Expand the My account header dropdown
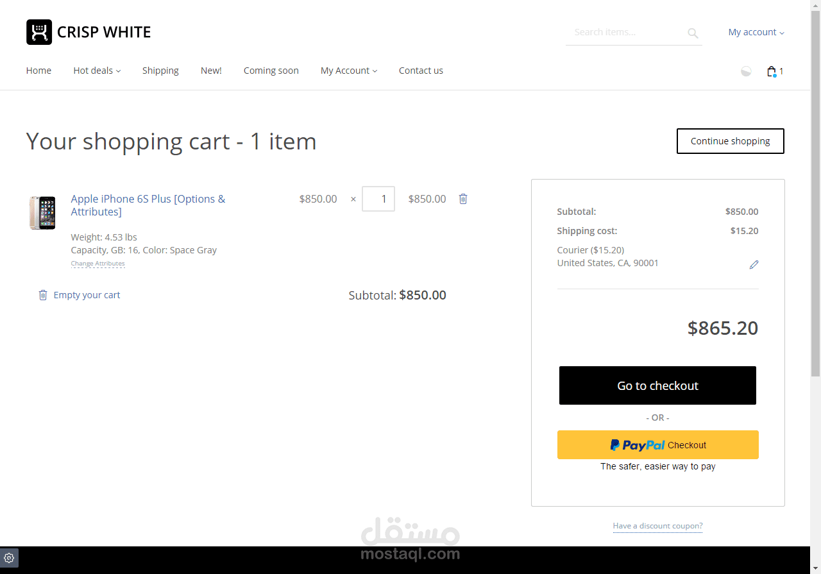This screenshot has height=574, width=821. [x=756, y=32]
